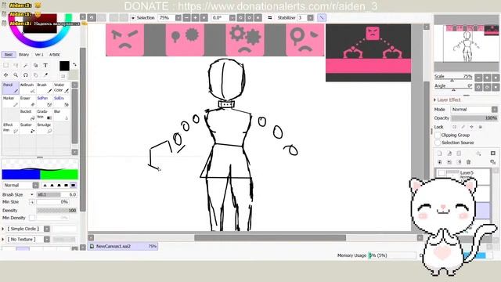Select the Brush tool
The image size is (501, 282).
pyautogui.click(x=44, y=88)
